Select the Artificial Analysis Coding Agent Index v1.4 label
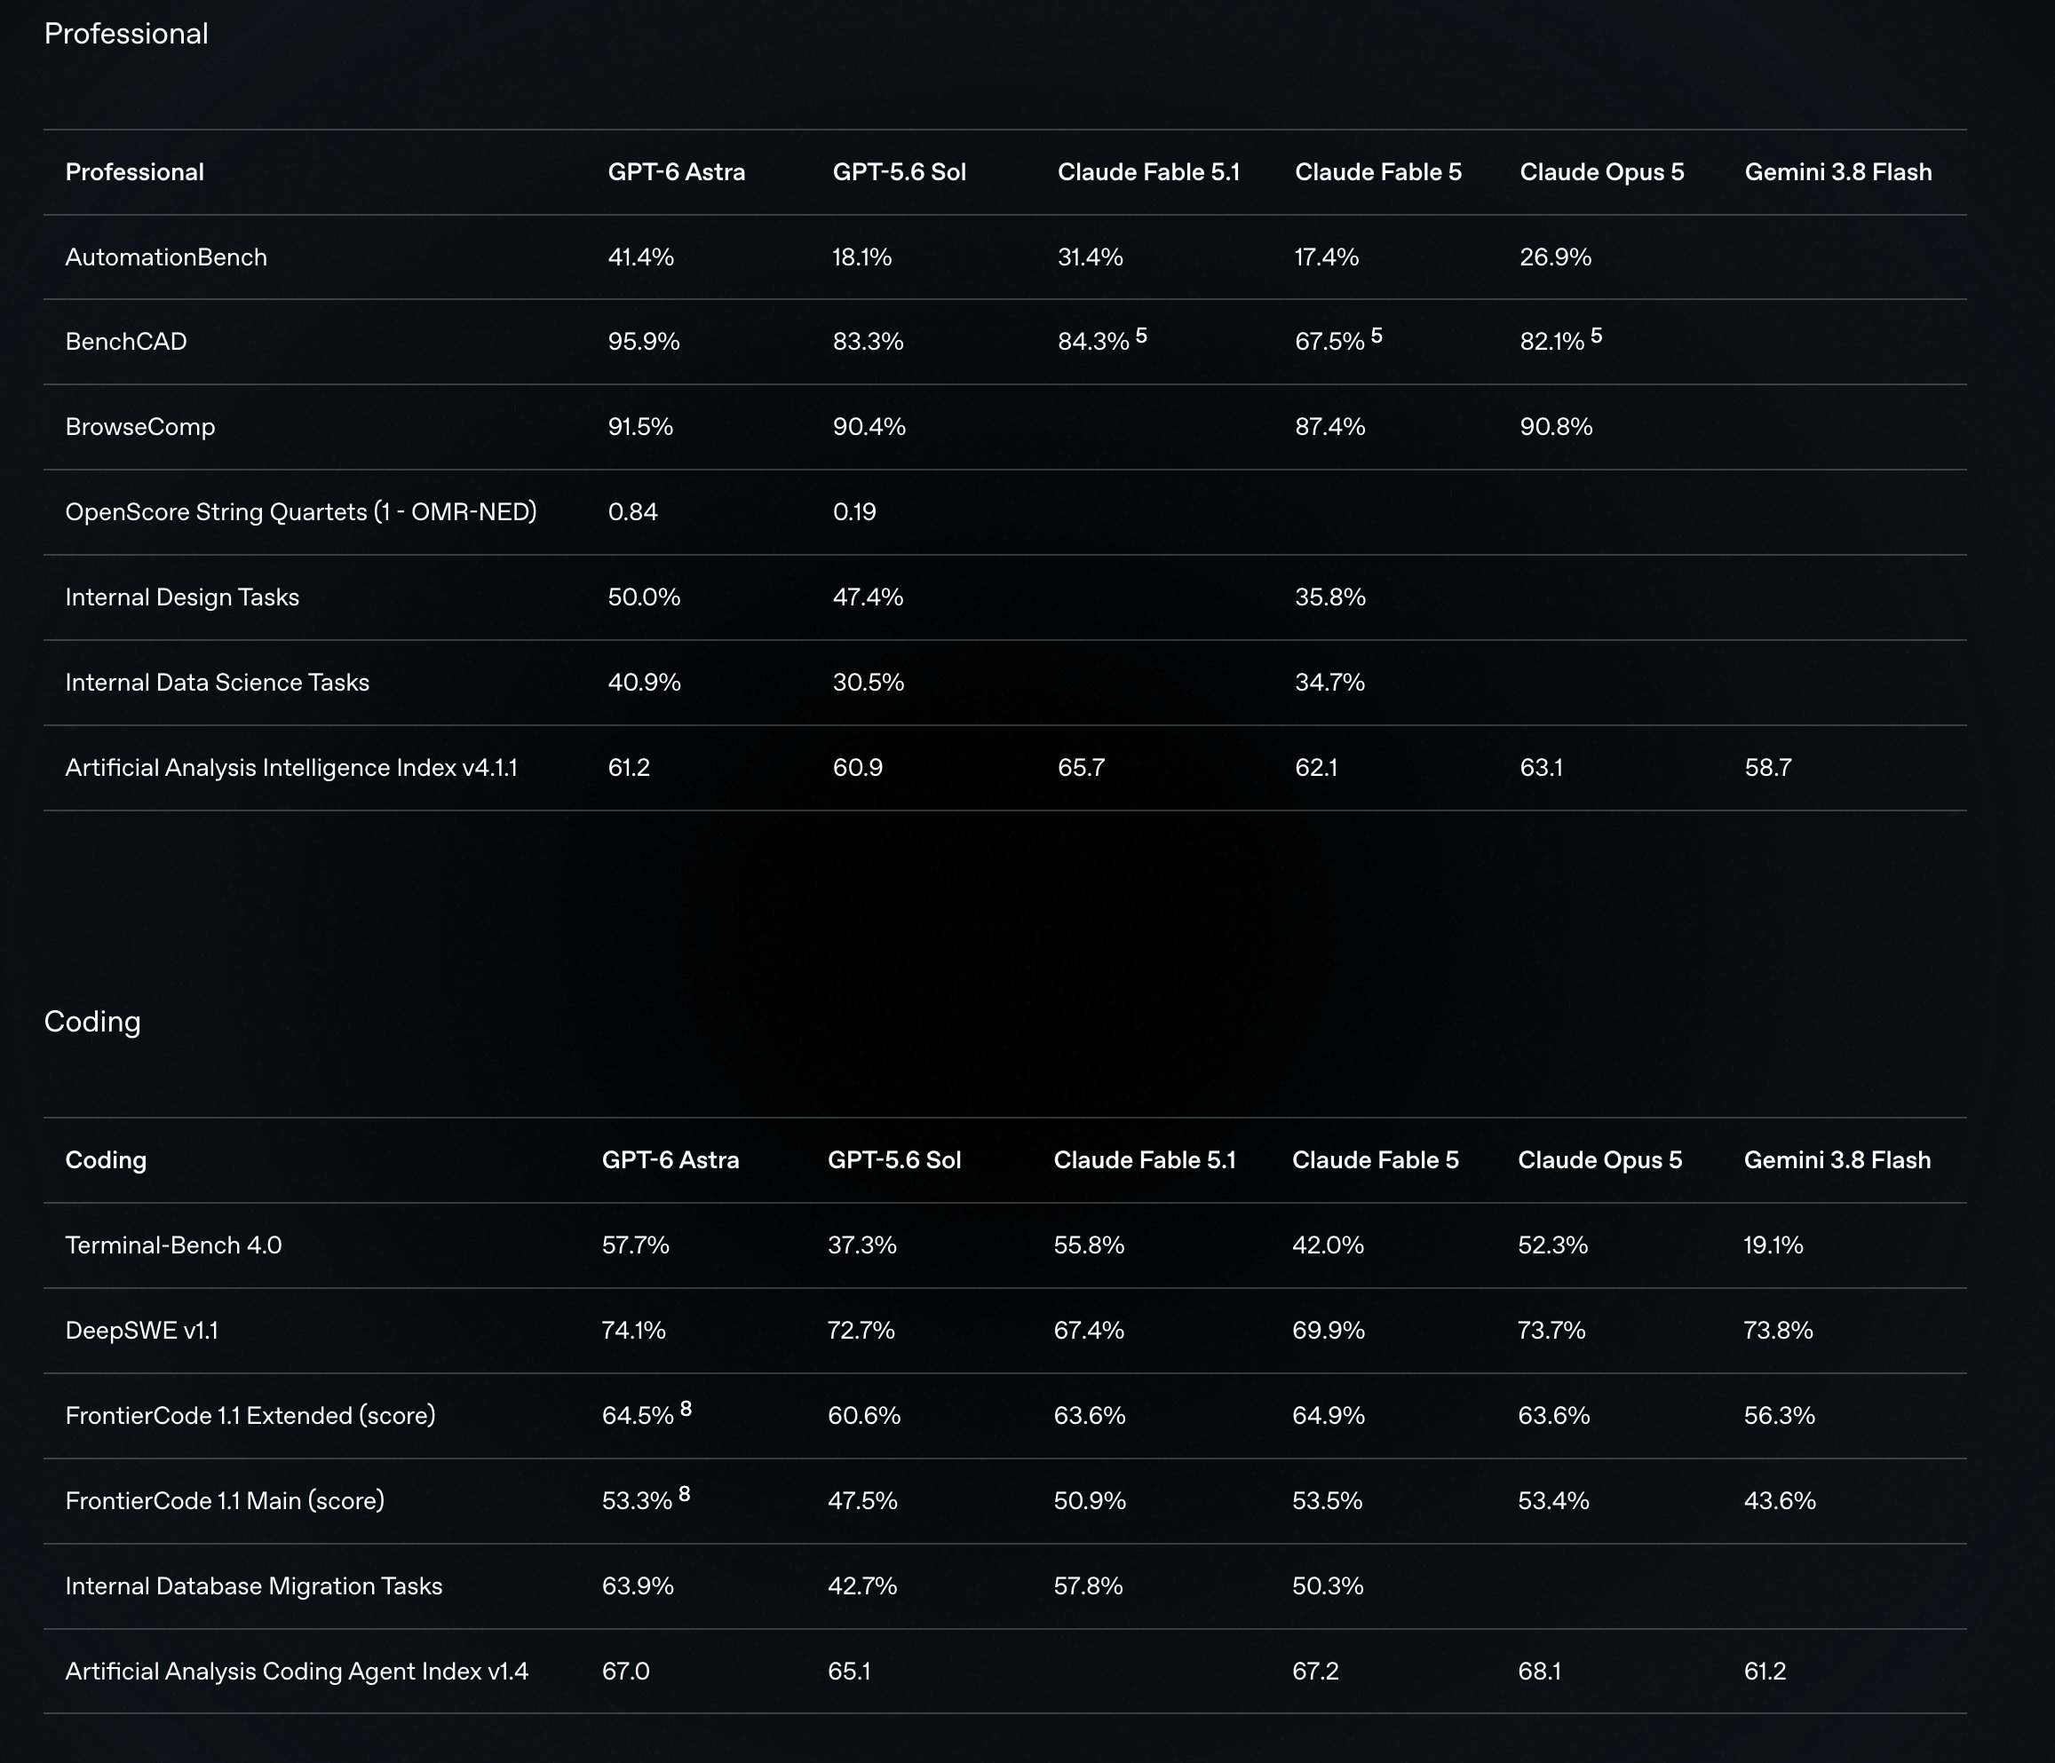Viewport: 2055px width, 1763px height. click(297, 1671)
